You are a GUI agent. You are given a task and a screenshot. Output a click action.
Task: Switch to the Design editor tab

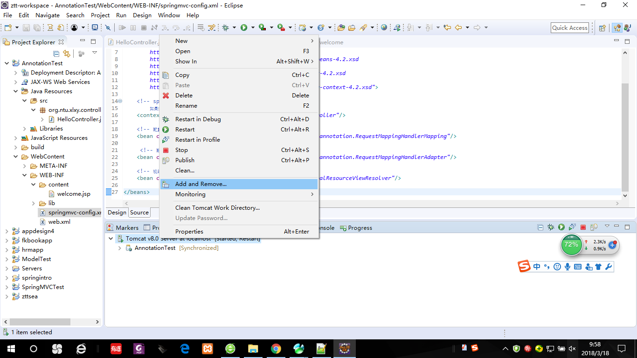117,213
